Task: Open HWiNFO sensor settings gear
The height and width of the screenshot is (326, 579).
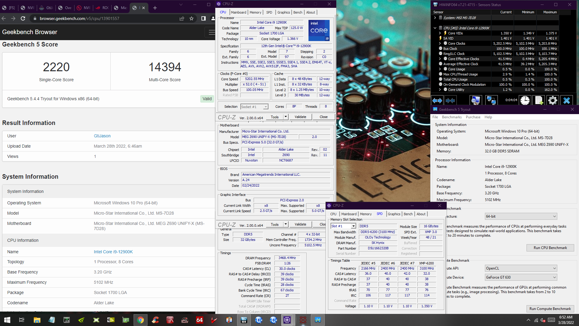Action: coord(552,100)
